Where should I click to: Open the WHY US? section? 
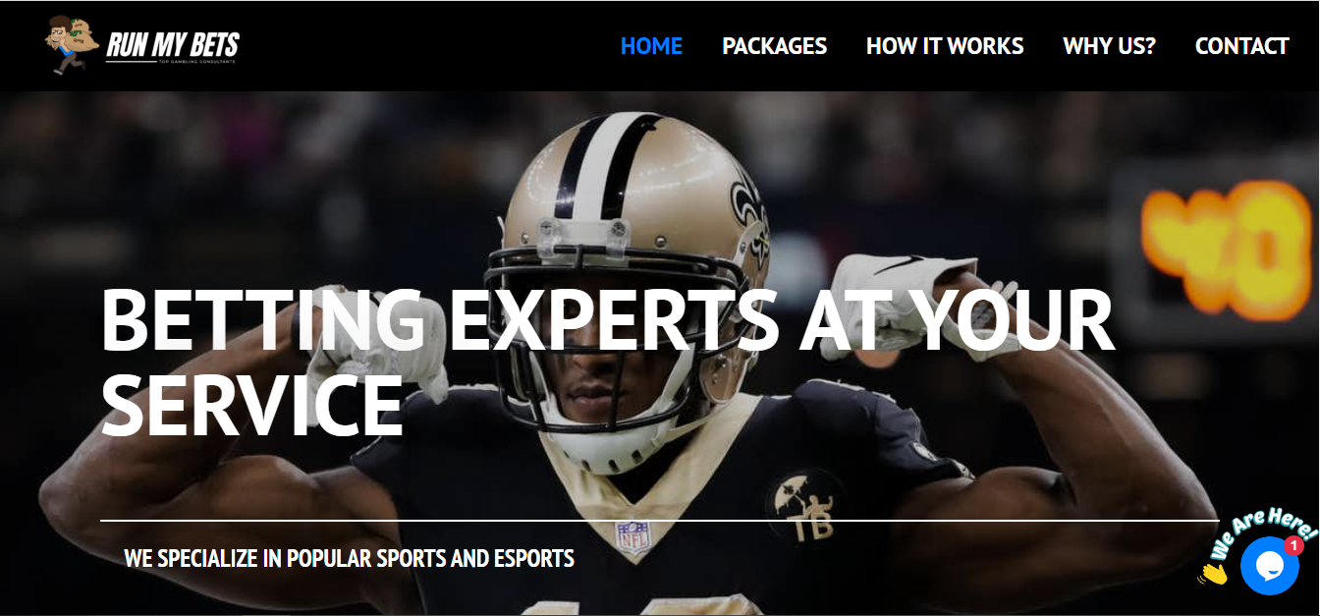point(1109,46)
